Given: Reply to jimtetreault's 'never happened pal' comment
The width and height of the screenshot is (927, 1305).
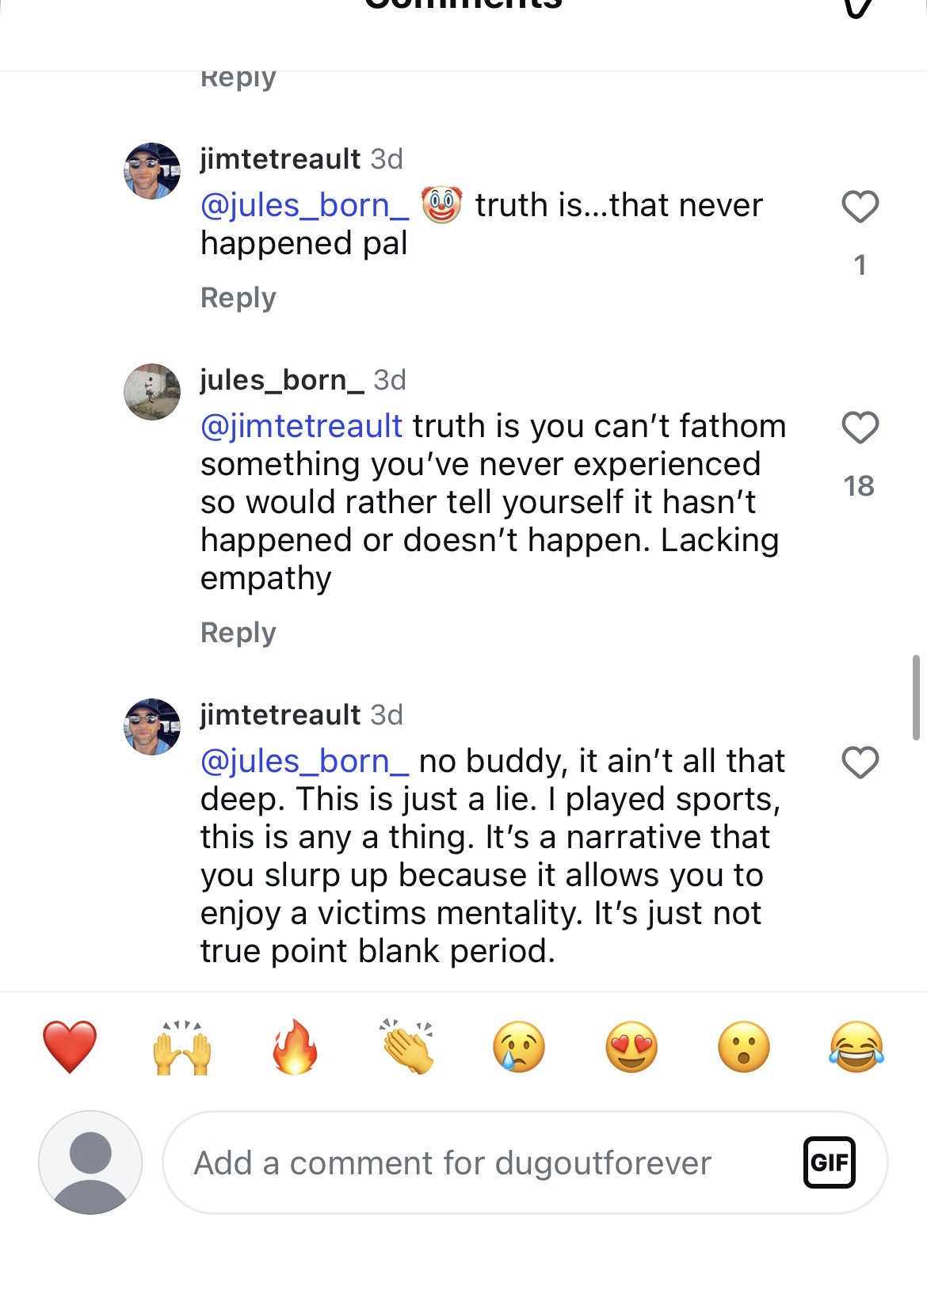Looking at the screenshot, I should [238, 298].
